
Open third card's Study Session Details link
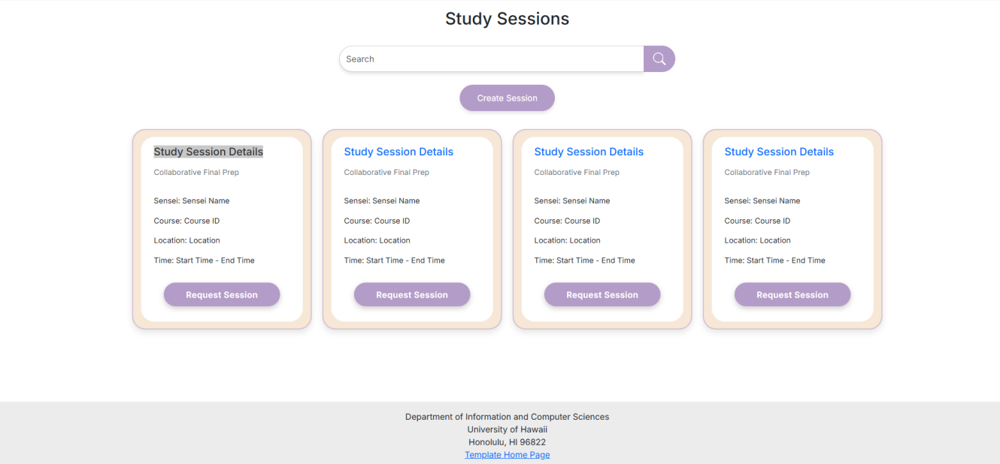589,152
